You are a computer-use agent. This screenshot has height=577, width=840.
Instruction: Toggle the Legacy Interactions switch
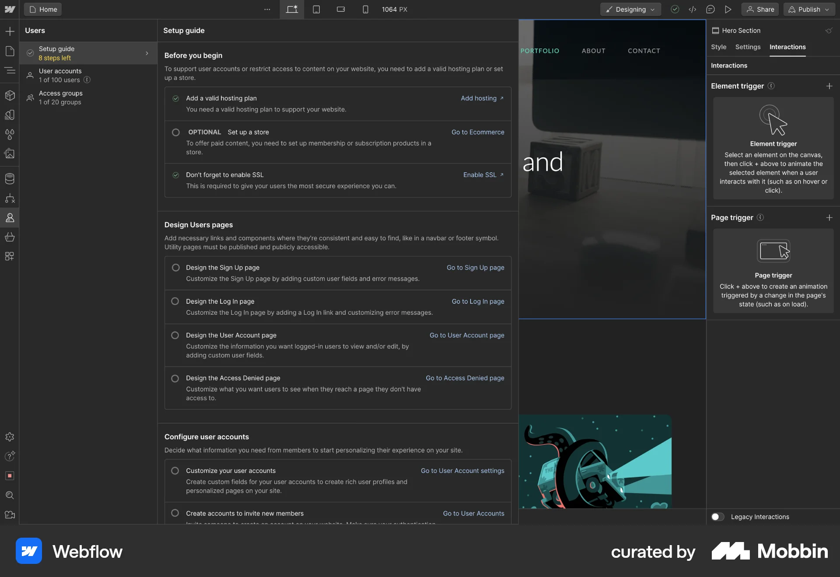point(717,517)
